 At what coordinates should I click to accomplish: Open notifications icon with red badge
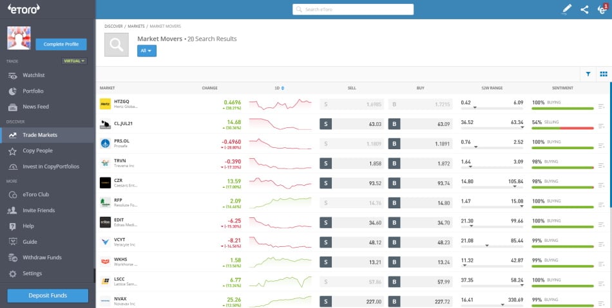602,10
